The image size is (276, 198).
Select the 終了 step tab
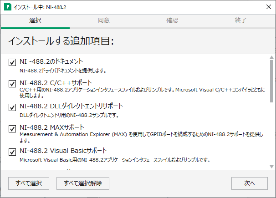[240, 20]
